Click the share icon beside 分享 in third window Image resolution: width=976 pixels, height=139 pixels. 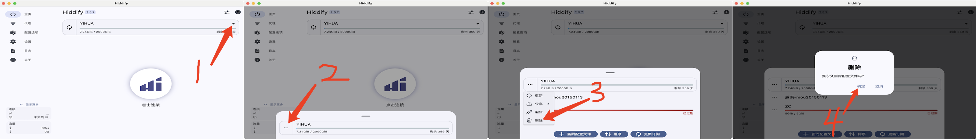pyautogui.click(x=529, y=104)
